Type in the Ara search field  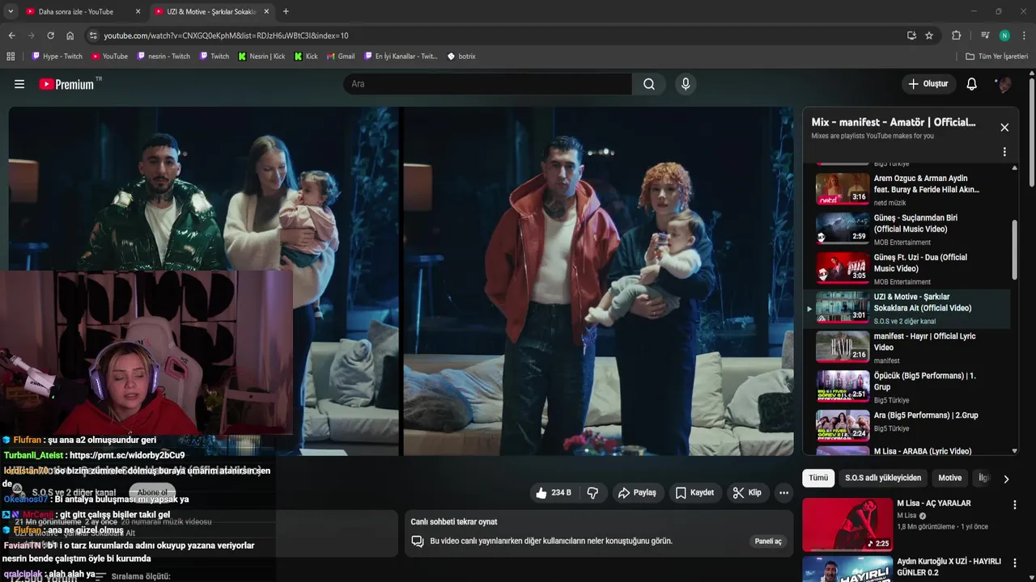point(487,84)
